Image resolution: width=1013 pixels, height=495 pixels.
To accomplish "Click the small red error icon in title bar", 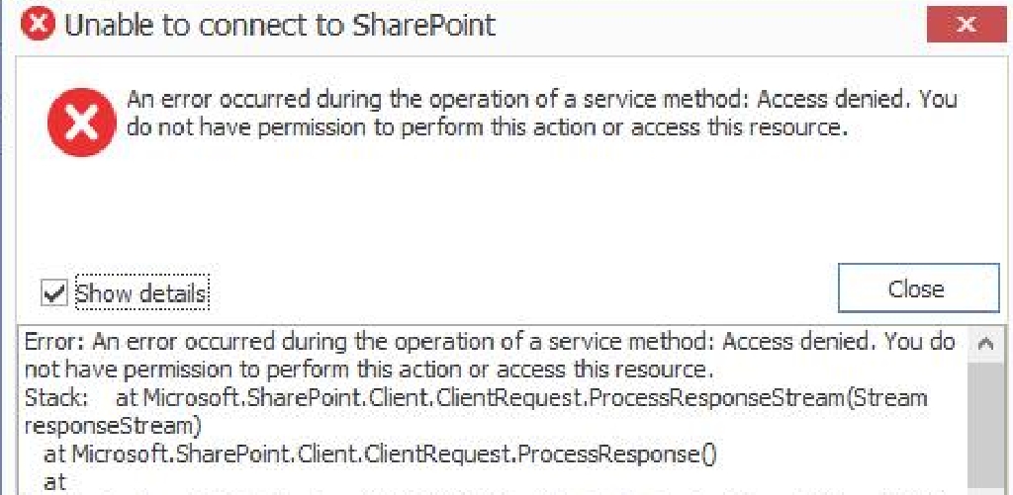I will click(39, 25).
